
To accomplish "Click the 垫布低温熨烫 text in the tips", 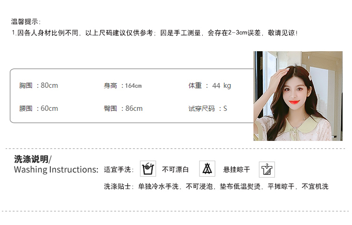I will click(x=240, y=186).
